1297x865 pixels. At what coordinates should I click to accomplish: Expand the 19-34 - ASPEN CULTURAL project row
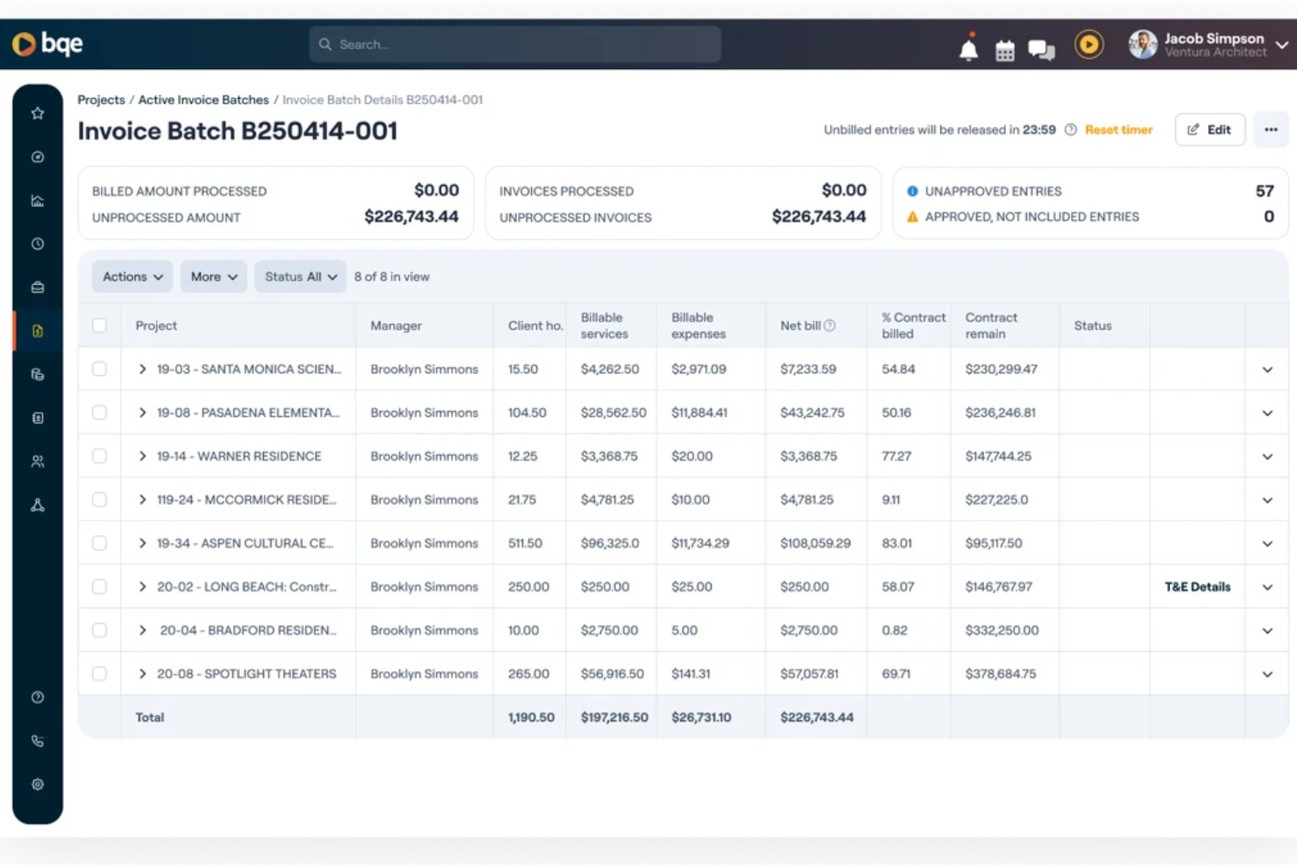pos(141,542)
